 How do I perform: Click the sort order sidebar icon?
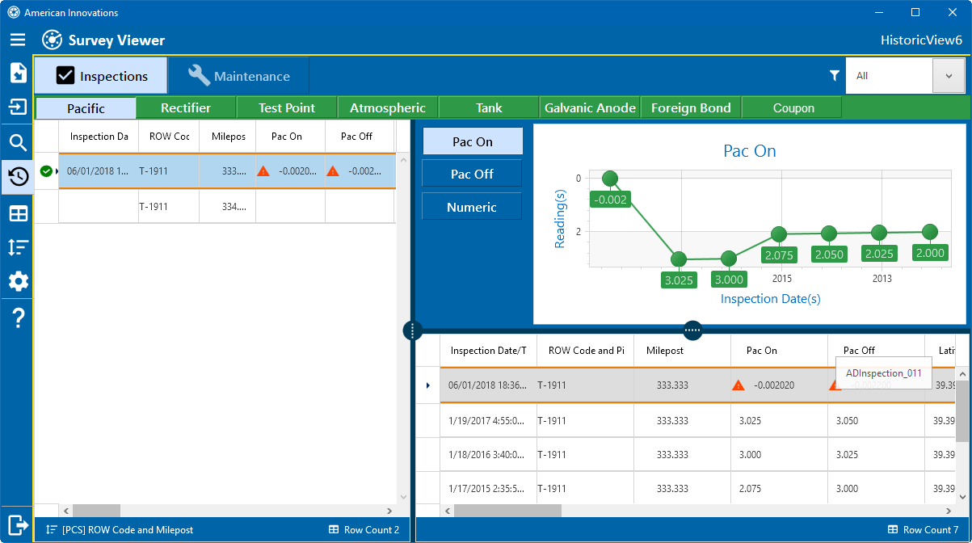(18, 247)
